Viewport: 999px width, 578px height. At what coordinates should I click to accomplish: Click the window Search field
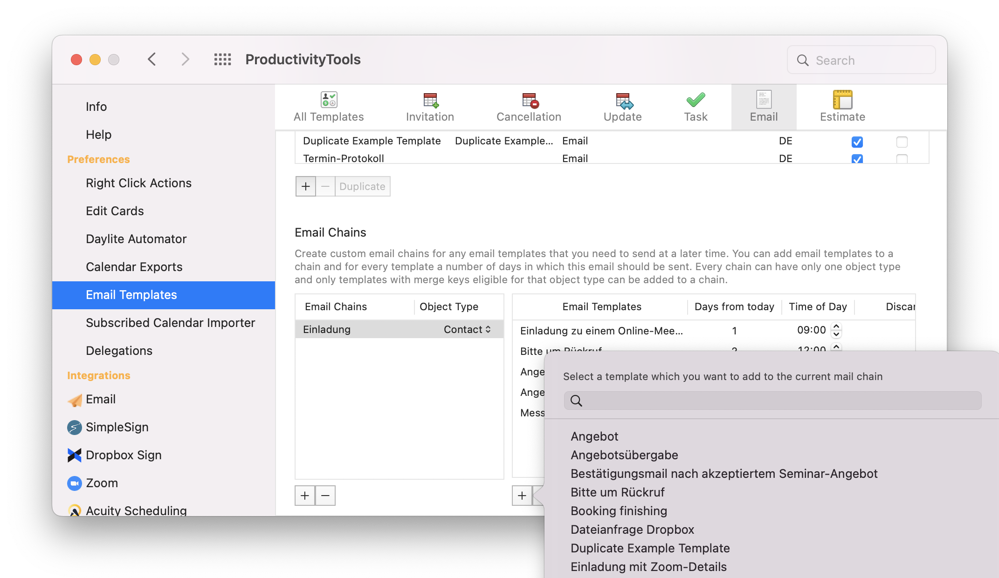[x=861, y=60]
